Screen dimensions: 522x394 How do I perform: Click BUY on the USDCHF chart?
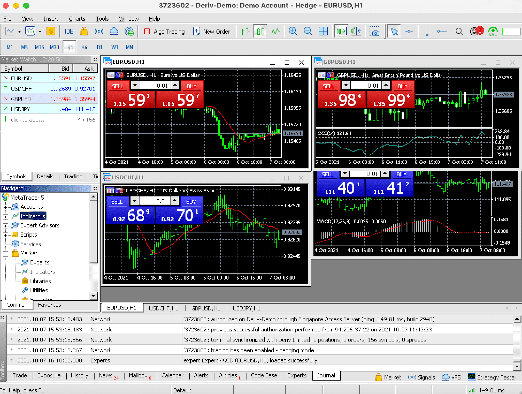191,202
